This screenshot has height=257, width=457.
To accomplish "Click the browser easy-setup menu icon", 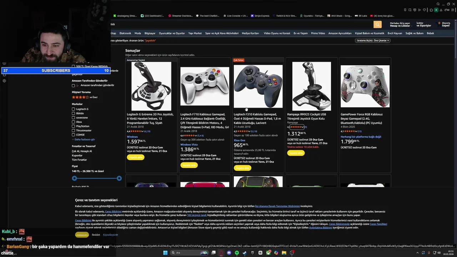I will tap(452, 10).
